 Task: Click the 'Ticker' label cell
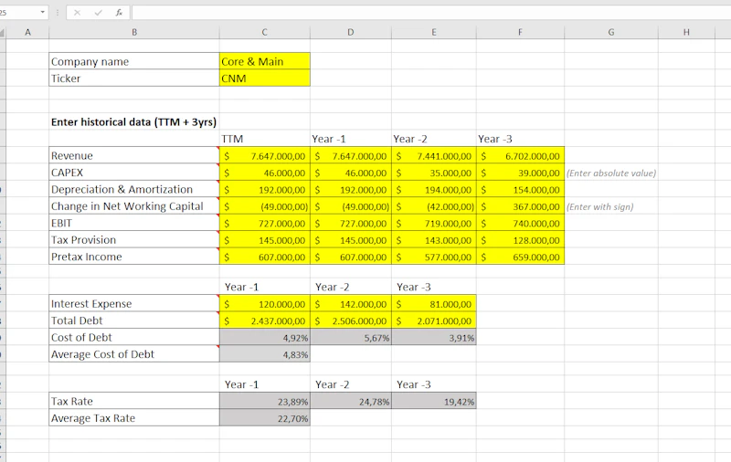pos(134,78)
